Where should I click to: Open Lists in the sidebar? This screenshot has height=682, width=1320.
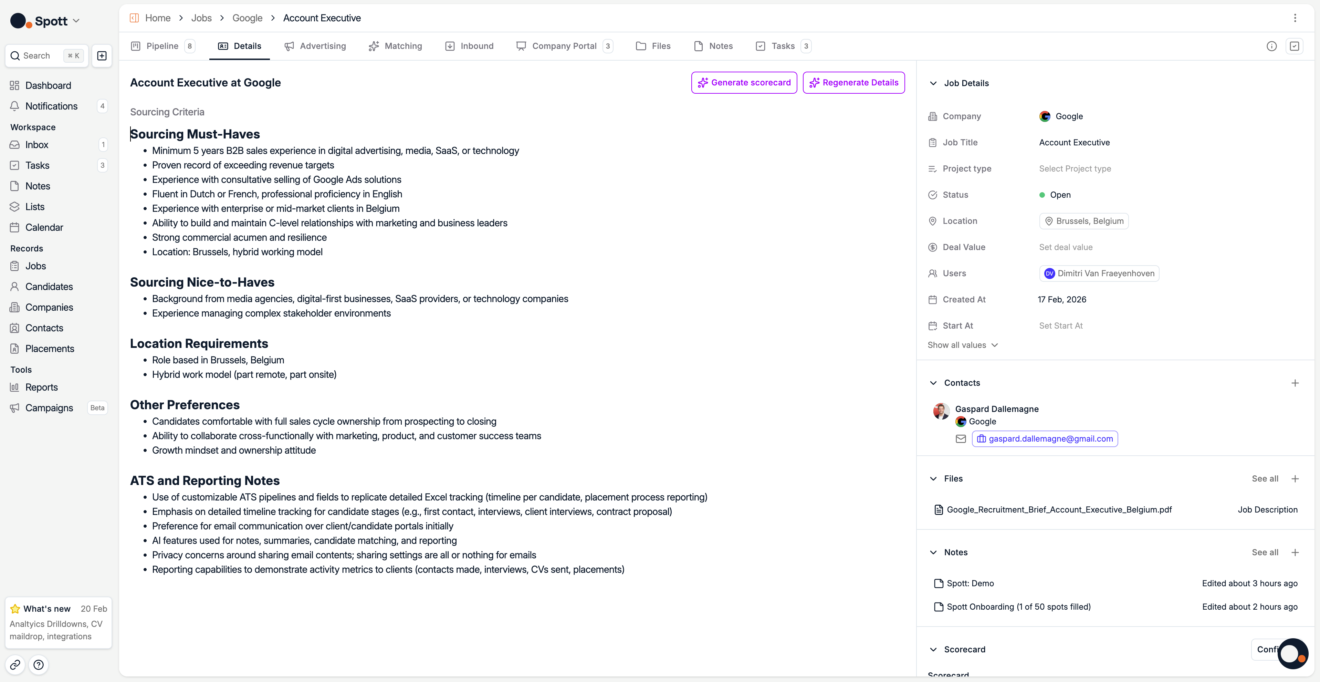(35, 207)
